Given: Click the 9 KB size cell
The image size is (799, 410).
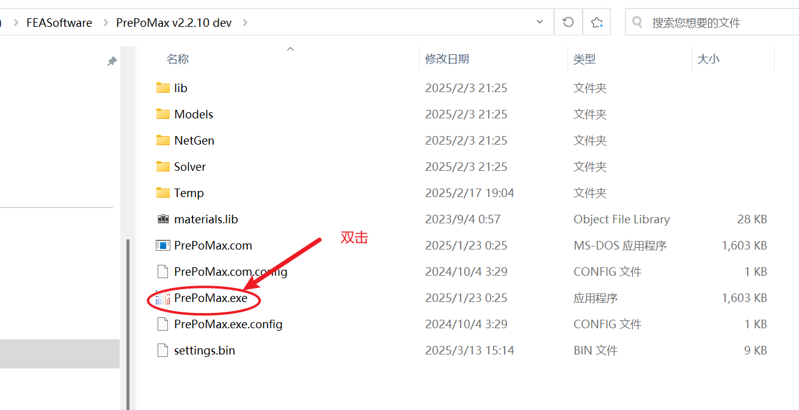Looking at the screenshot, I should coord(756,350).
